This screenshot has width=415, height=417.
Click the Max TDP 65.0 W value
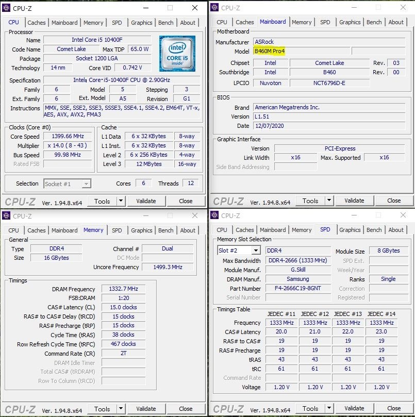pyautogui.click(x=139, y=49)
